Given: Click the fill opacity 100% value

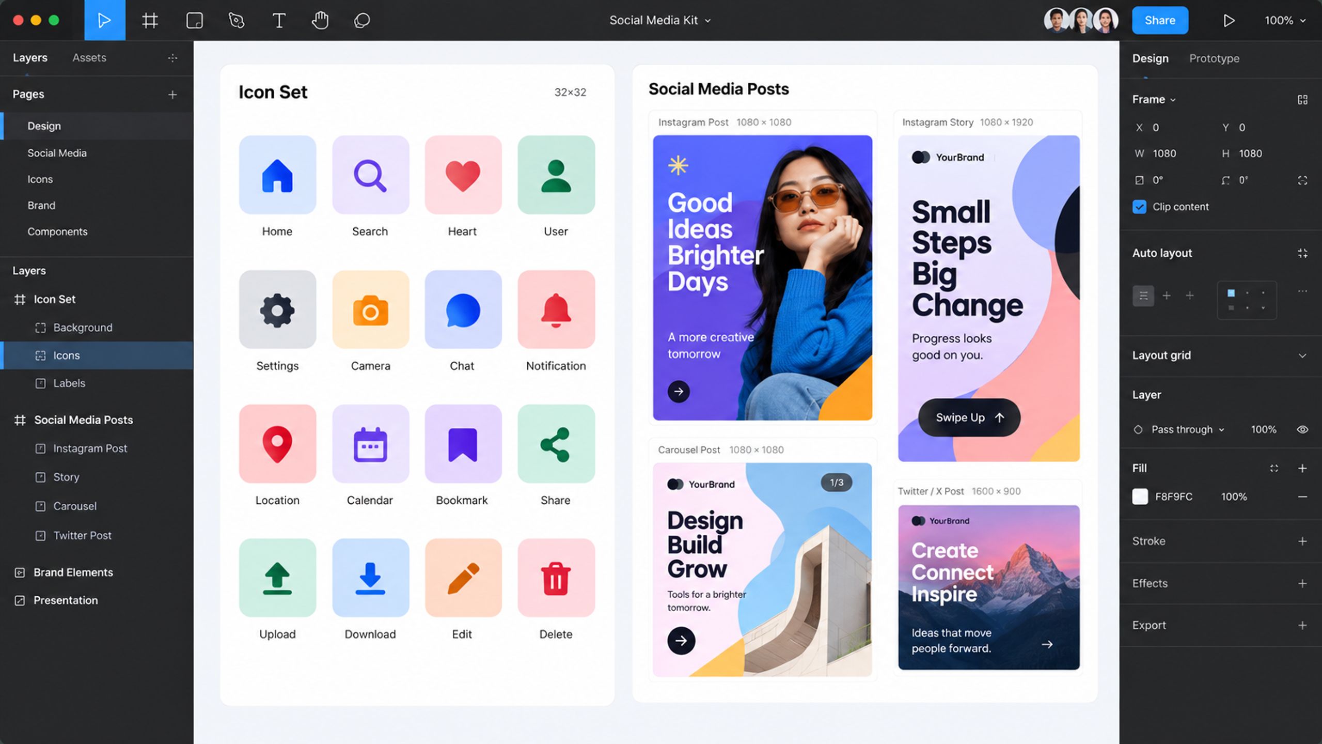Looking at the screenshot, I should [1234, 497].
